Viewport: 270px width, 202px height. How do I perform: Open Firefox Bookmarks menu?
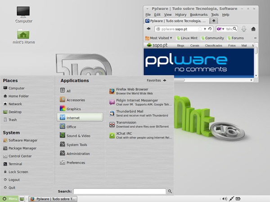(199, 15)
